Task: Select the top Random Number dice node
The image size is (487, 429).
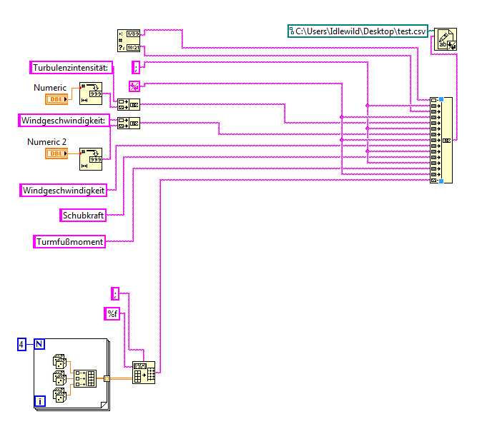Action: click(59, 361)
